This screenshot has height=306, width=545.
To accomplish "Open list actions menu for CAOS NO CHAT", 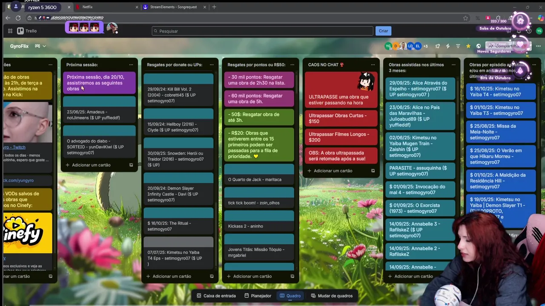I will [x=373, y=65].
